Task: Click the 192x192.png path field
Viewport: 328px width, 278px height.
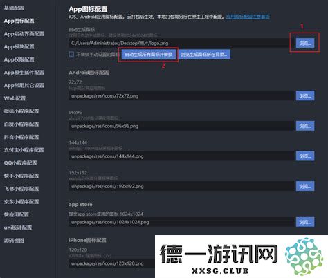Action: click(x=181, y=186)
